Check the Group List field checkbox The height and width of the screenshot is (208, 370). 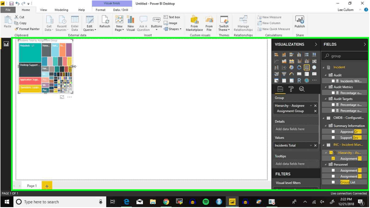coord(333,182)
